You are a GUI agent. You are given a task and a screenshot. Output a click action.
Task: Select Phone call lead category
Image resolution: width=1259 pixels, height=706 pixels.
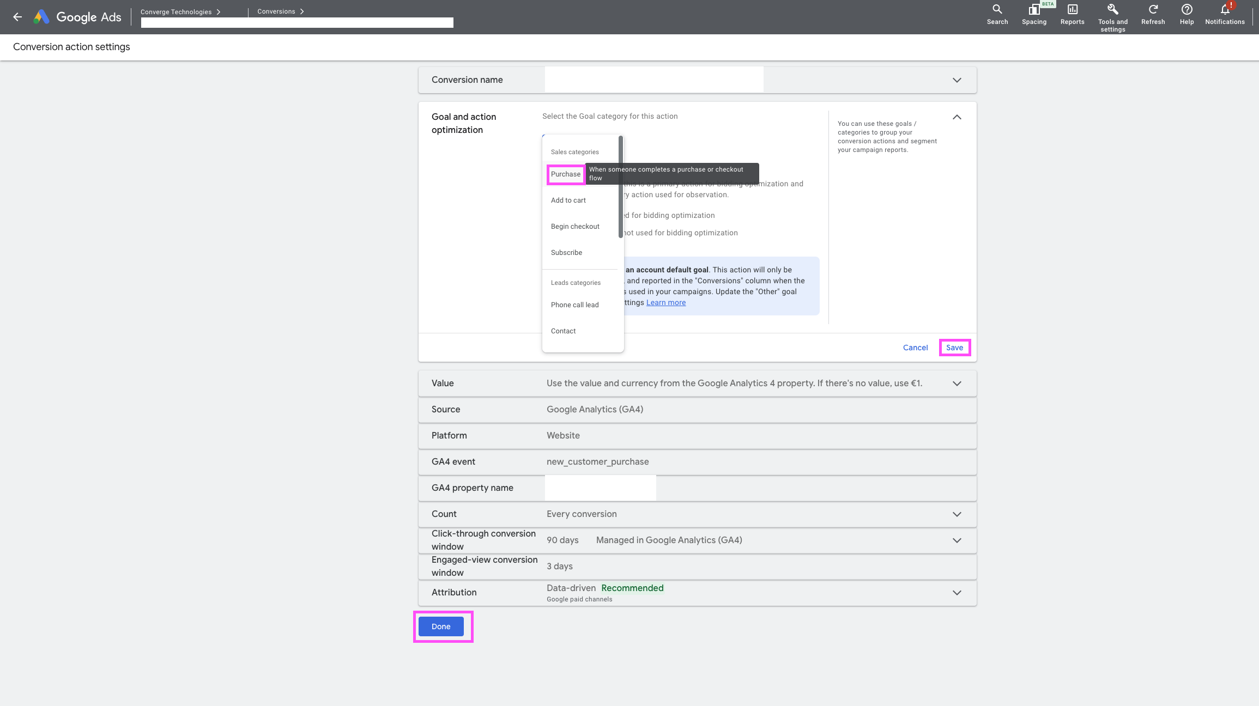pos(574,305)
